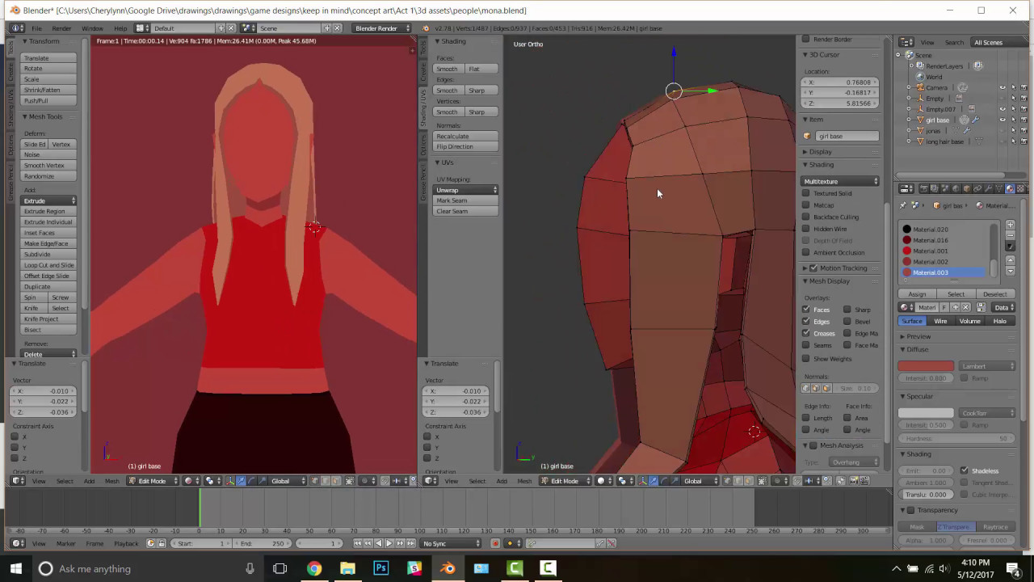
Task: Click the Recalculate normals button
Action: [x=466, y=136]
